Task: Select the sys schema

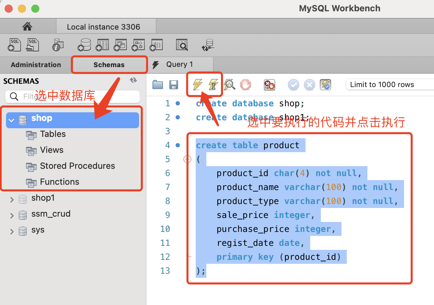Action: click(38, 230)
